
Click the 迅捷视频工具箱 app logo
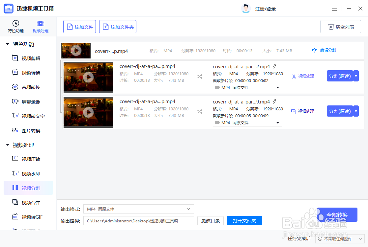click(x=9, y=9)
